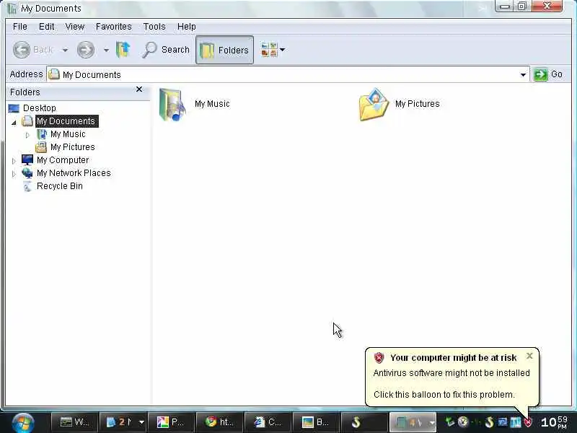Select My Music in the folder tree

coord(68,134)
